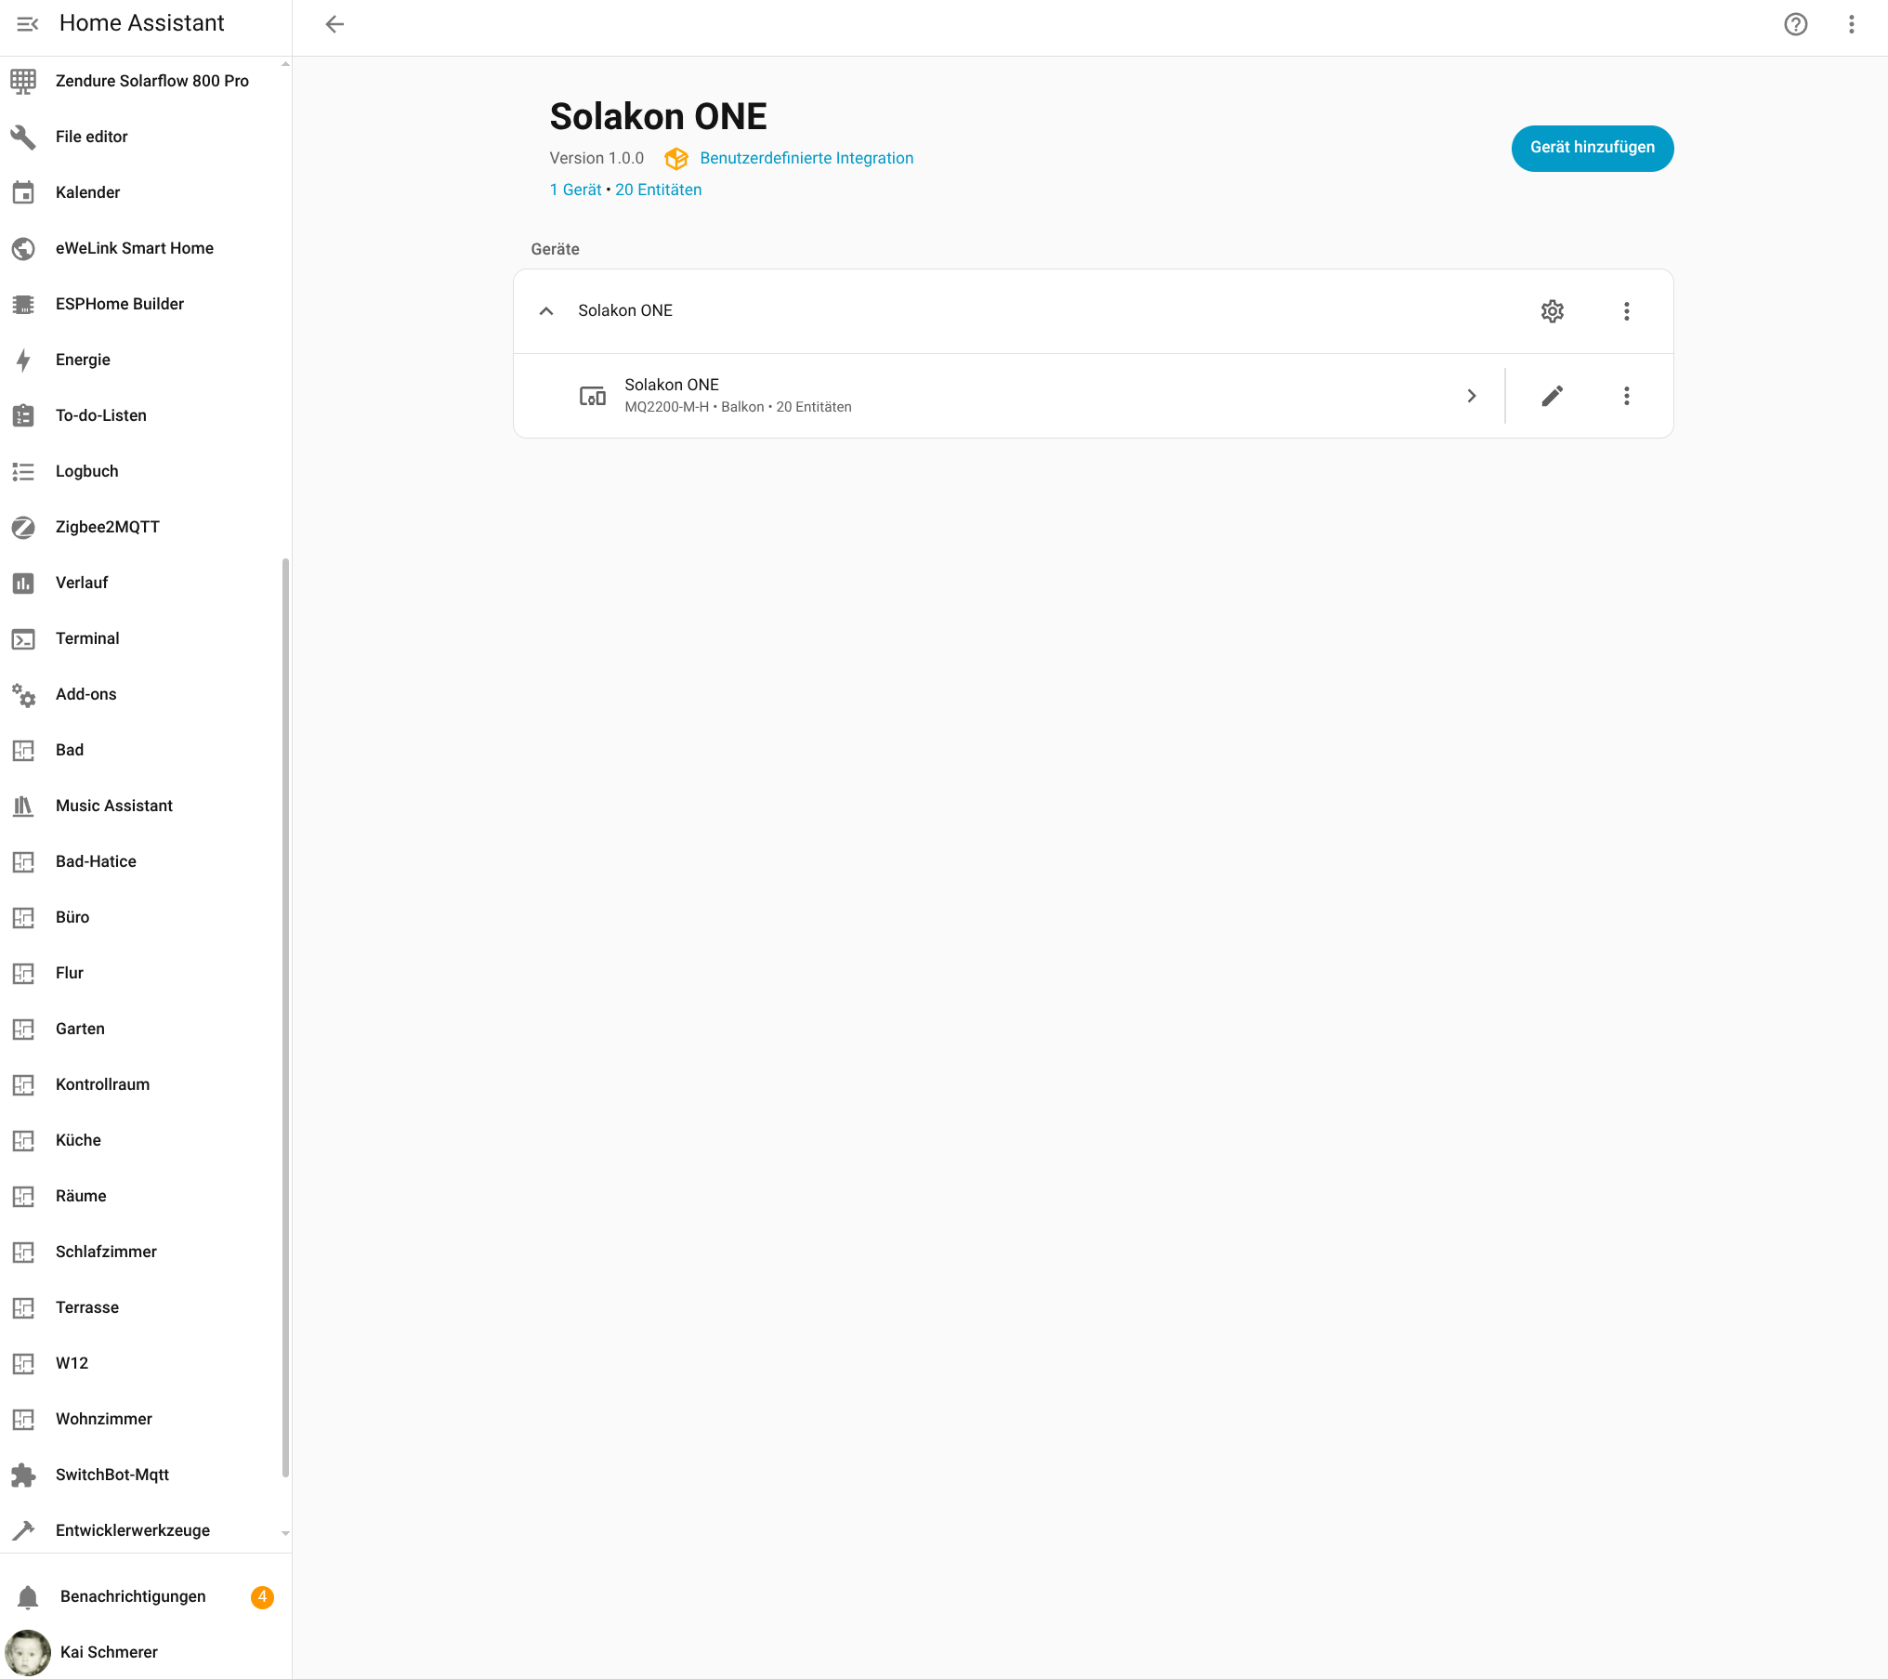Click the eWeLink globe icon
The height and width of the screenshot is (1679, 1888).
point(23,248)
